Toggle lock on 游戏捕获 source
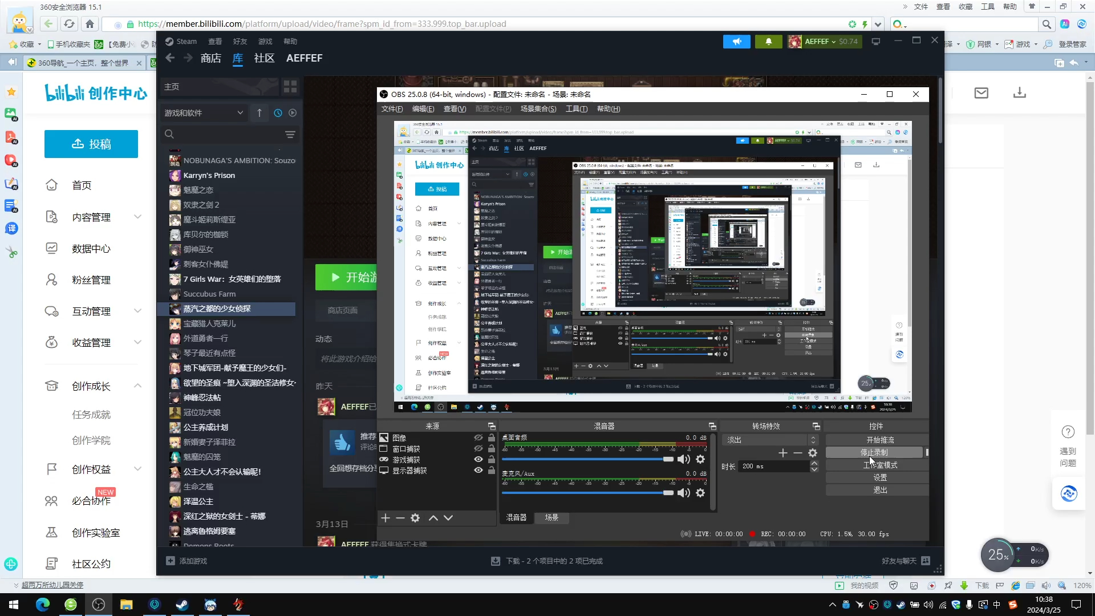Screen dimensions: 1095x616 click(491, 460)
